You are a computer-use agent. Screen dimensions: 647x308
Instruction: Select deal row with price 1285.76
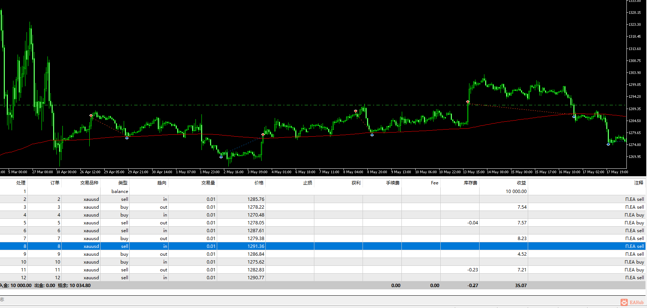click(262, 199)
